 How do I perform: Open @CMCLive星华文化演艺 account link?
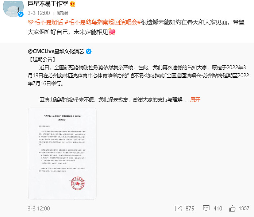(56, 51)
